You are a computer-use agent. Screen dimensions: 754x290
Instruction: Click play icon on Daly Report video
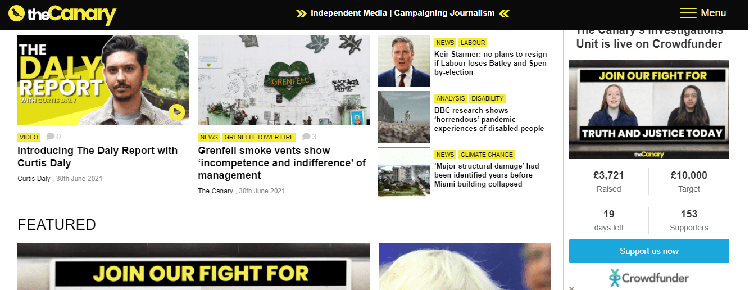(x=176, y=112)
